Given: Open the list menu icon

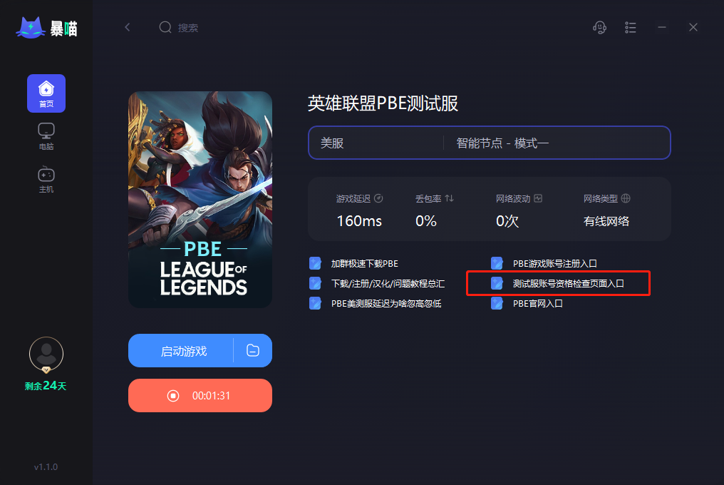Looking at the screenshot, I should click(x=631, y=28).
